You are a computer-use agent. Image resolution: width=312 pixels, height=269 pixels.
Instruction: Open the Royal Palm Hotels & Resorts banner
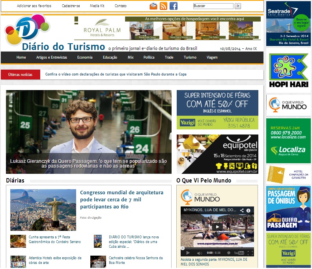[x=167, y=28]
